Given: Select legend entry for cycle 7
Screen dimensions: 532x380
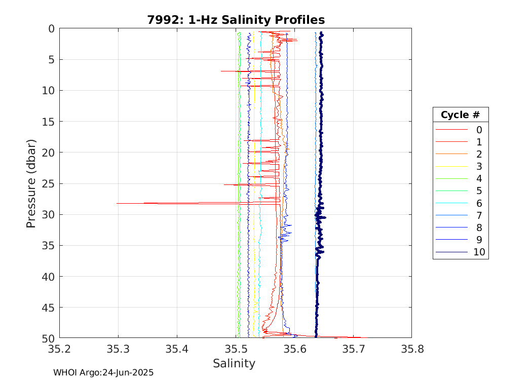Looking at the screenshot, I should (x=460, y=215).
